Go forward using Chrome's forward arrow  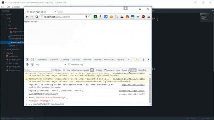point(32,17)
